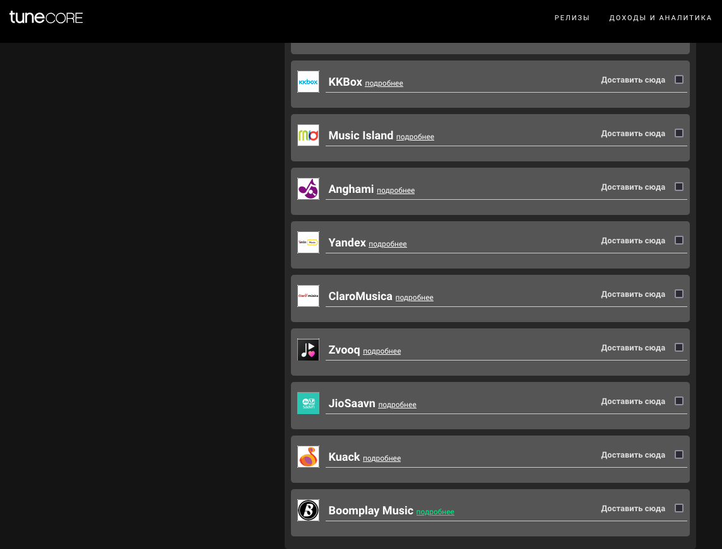The image size is (722, 549).
Task: Check the Boomplay Music delivery box
Action: click(678, 508)
